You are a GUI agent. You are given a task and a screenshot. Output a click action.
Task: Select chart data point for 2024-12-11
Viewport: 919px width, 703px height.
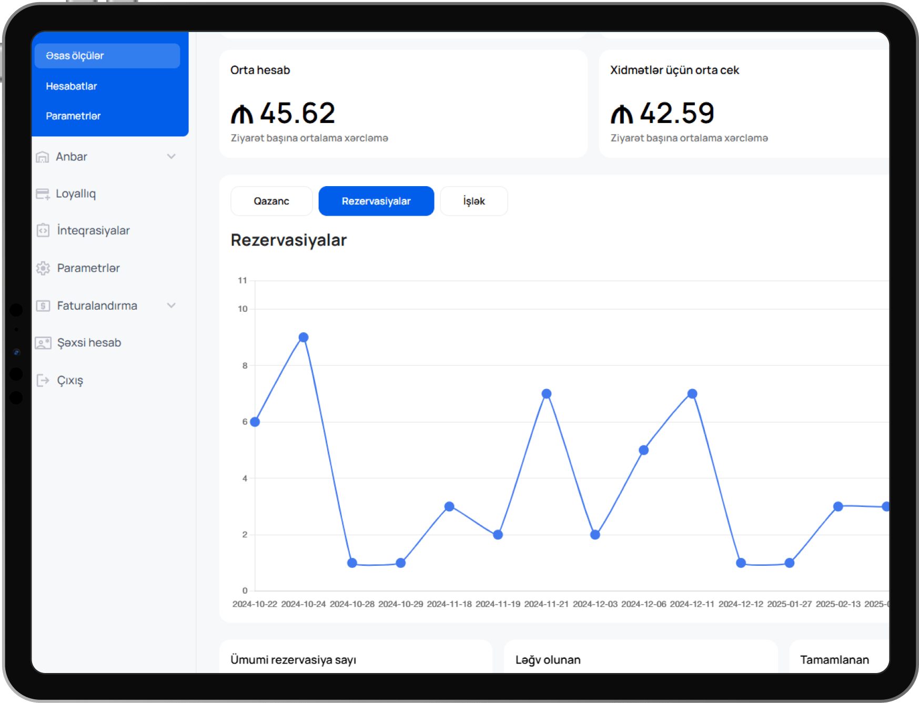[692, 394]
